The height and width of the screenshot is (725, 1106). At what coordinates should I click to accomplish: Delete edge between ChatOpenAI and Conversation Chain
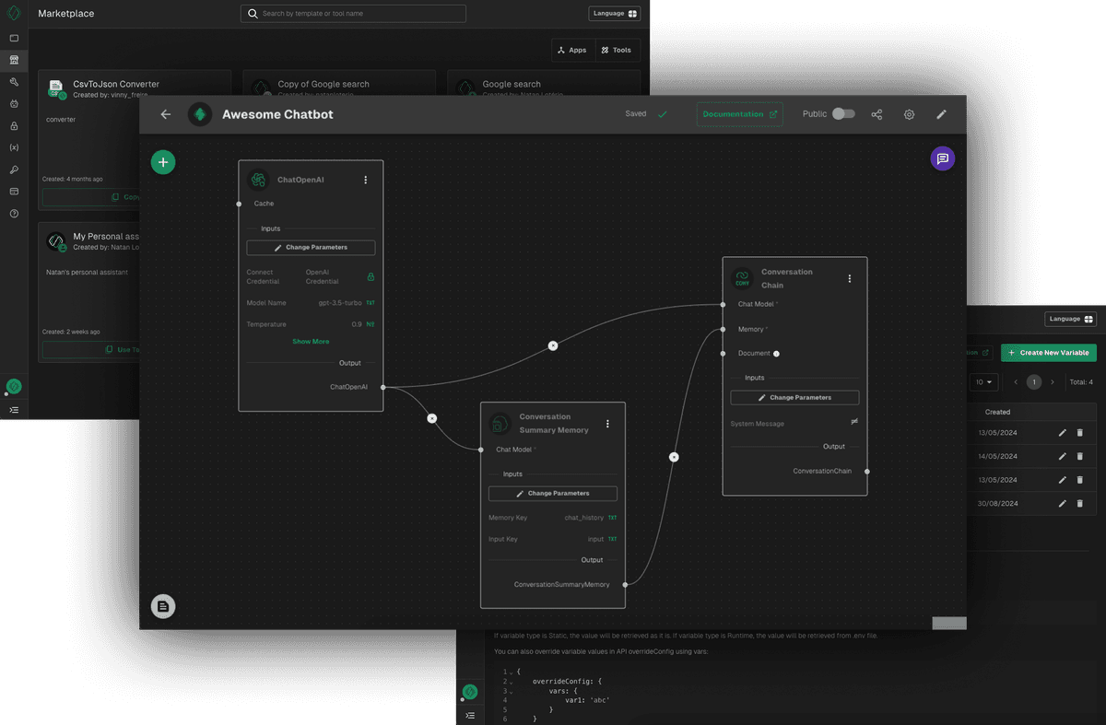click(553, 345)
